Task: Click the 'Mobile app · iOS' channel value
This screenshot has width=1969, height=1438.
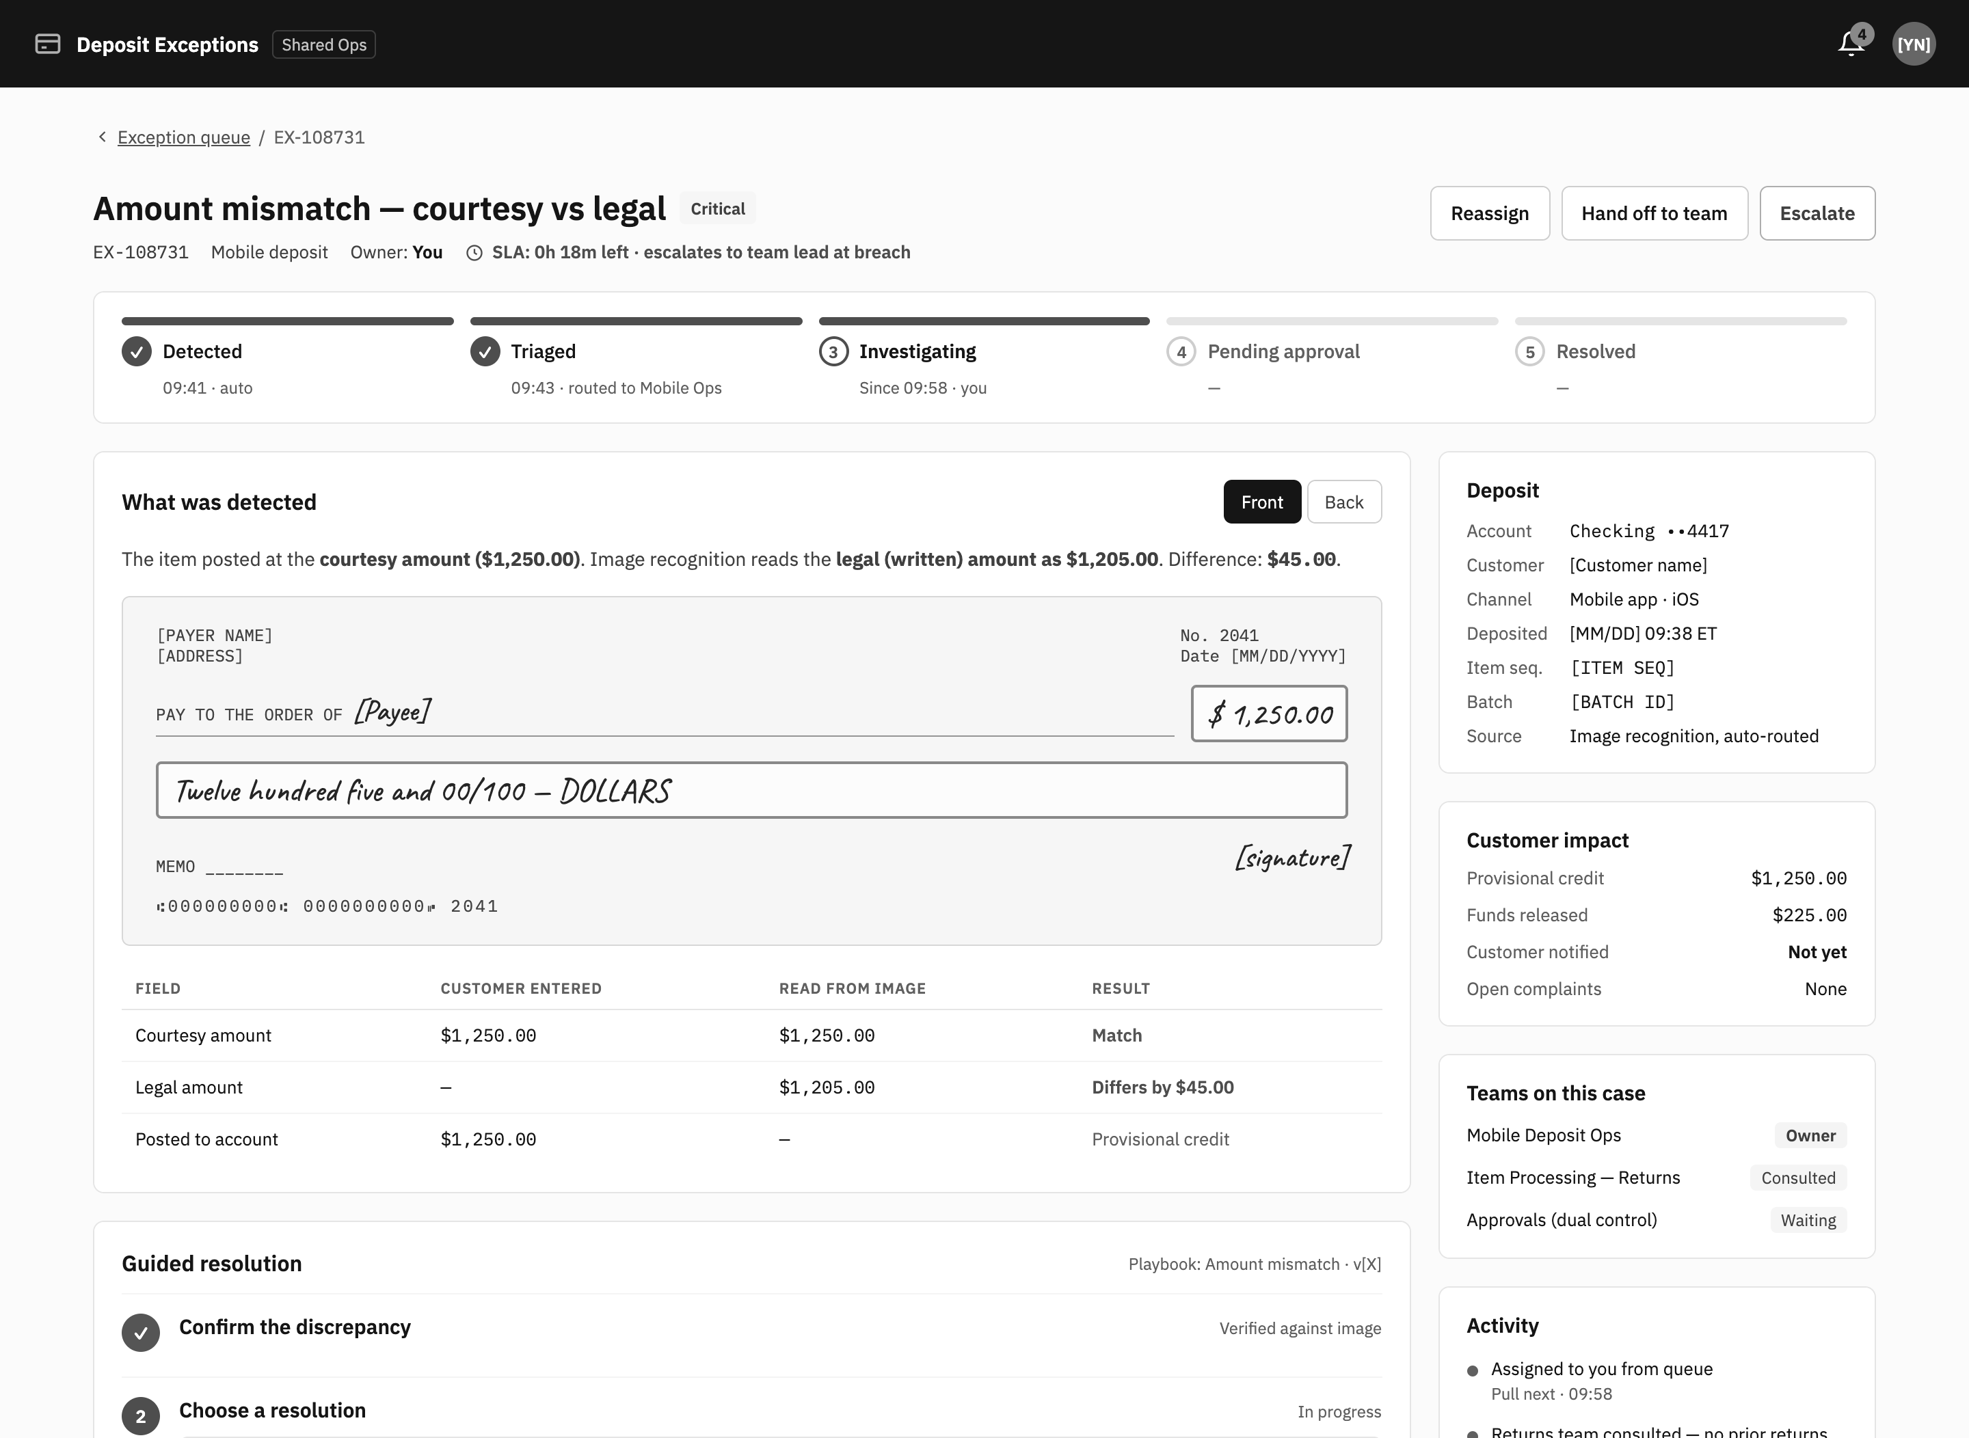Action: [x=1634, y=600]
